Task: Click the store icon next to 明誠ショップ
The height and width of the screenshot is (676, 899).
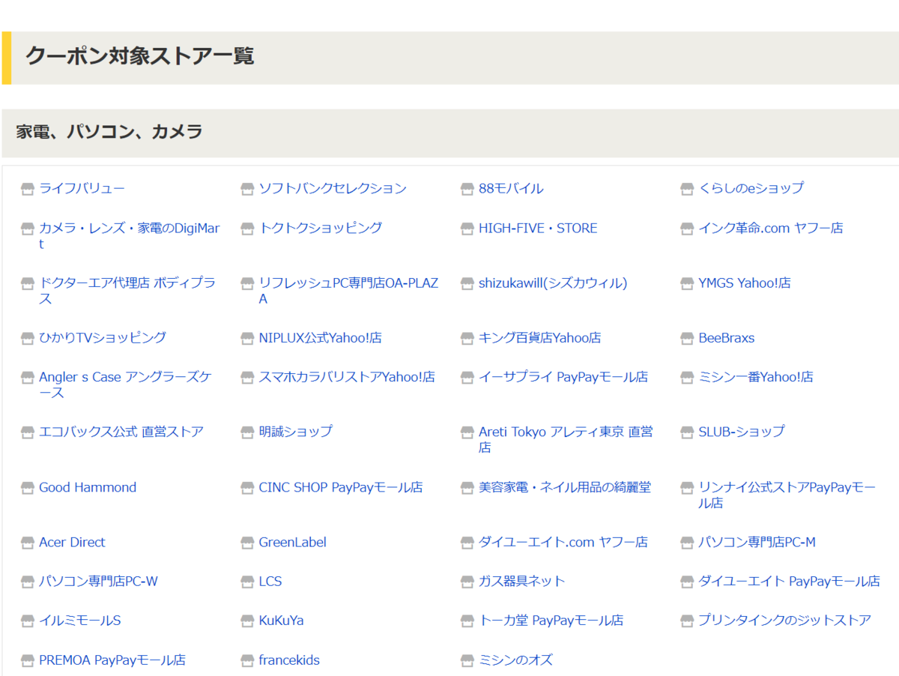Action: (x=247, y=432)
